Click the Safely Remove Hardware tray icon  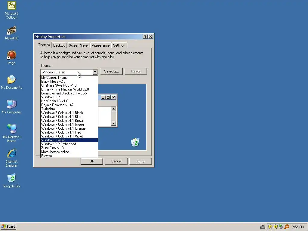click(x=281, y=227)
